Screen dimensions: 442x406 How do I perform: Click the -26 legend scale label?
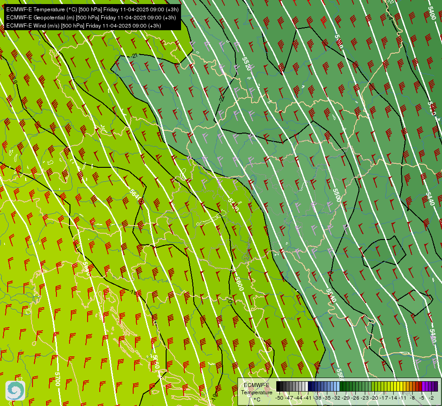[x=355, y=398]
